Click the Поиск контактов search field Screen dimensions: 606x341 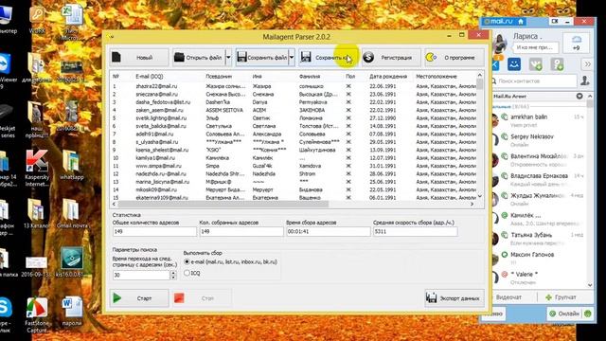tap(535, 81)
